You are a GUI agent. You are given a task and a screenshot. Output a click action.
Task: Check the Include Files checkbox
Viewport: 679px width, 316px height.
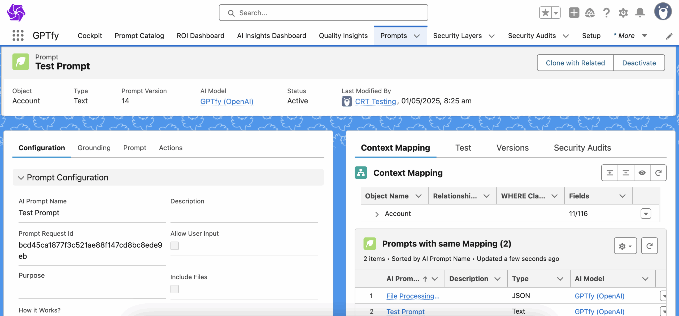(x=175, y=289)
